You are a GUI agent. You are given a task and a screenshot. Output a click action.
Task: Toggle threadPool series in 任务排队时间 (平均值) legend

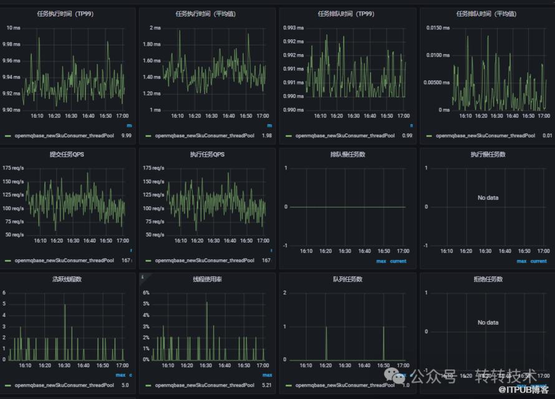point(485,135)
